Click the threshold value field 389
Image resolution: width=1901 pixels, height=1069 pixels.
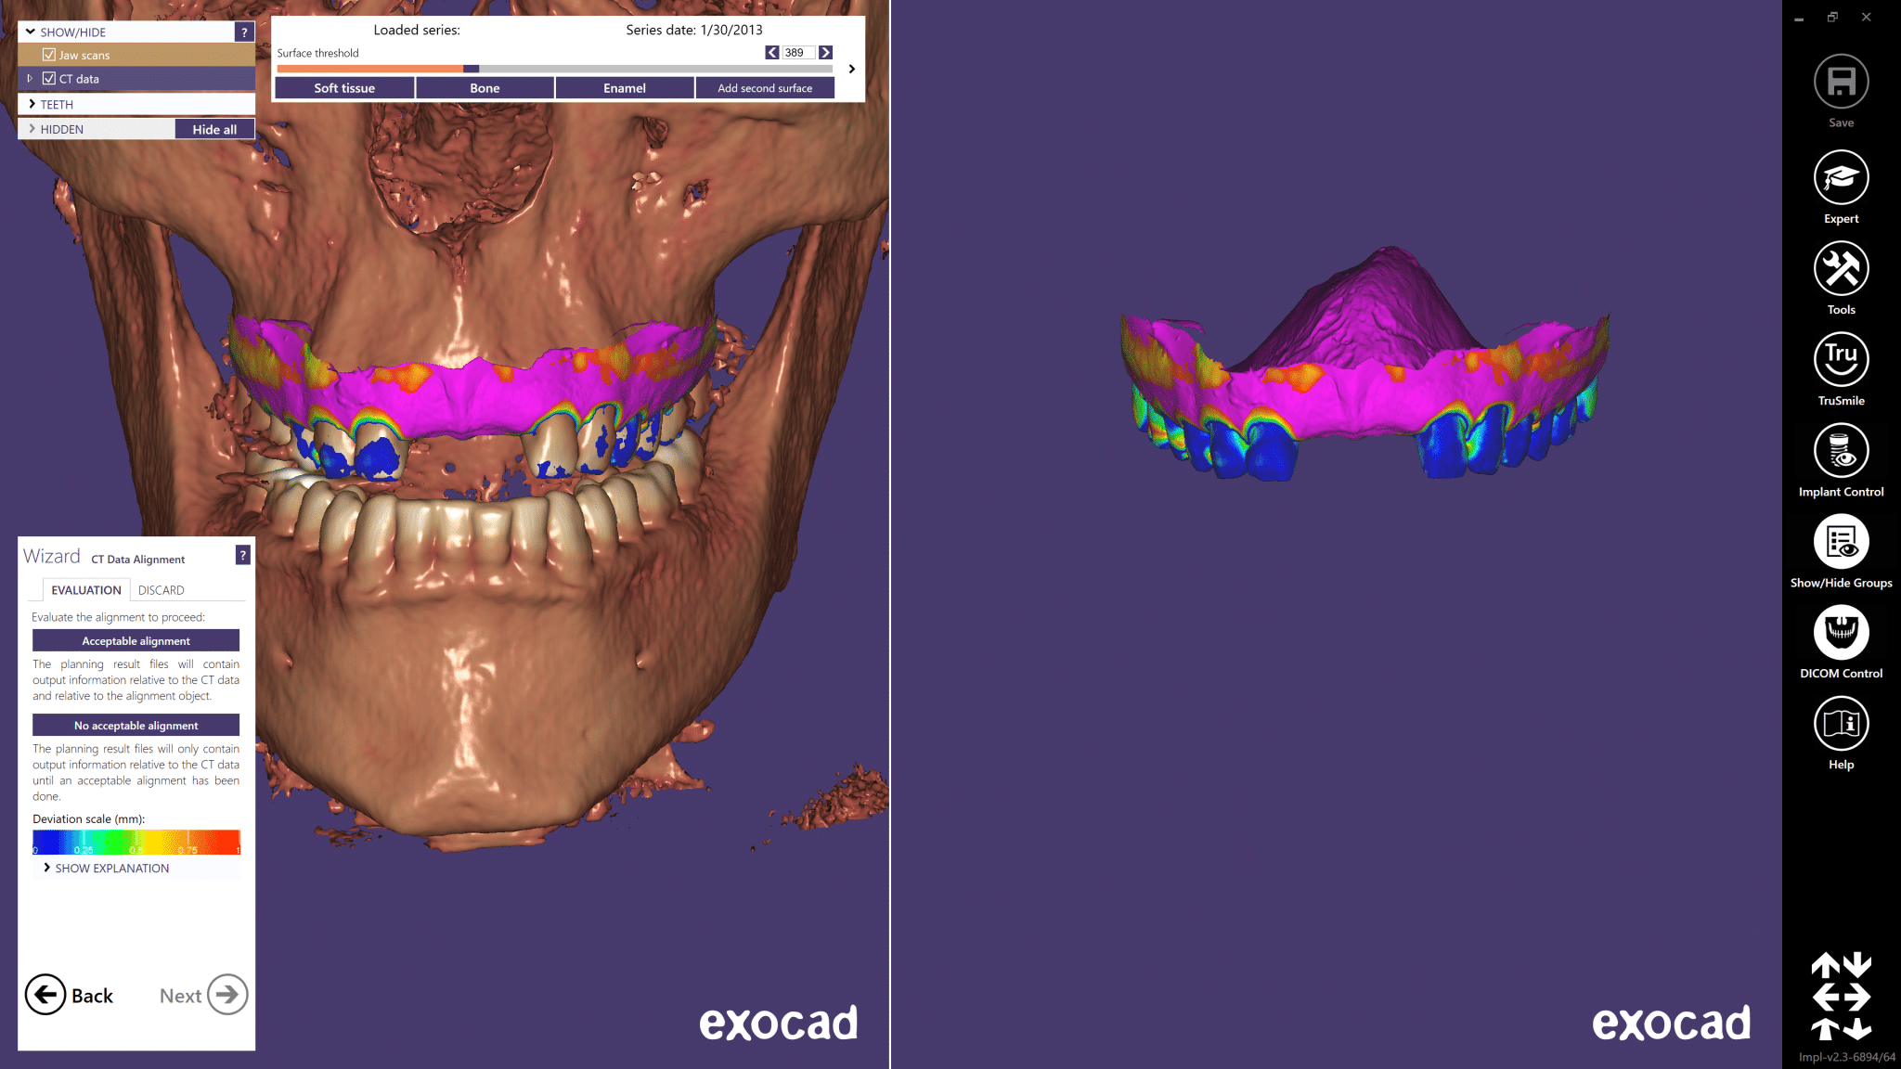(797, 53)
